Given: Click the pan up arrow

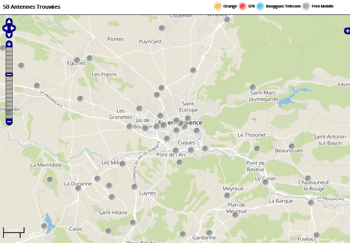Looking at the screenshot, I should 9,21.
